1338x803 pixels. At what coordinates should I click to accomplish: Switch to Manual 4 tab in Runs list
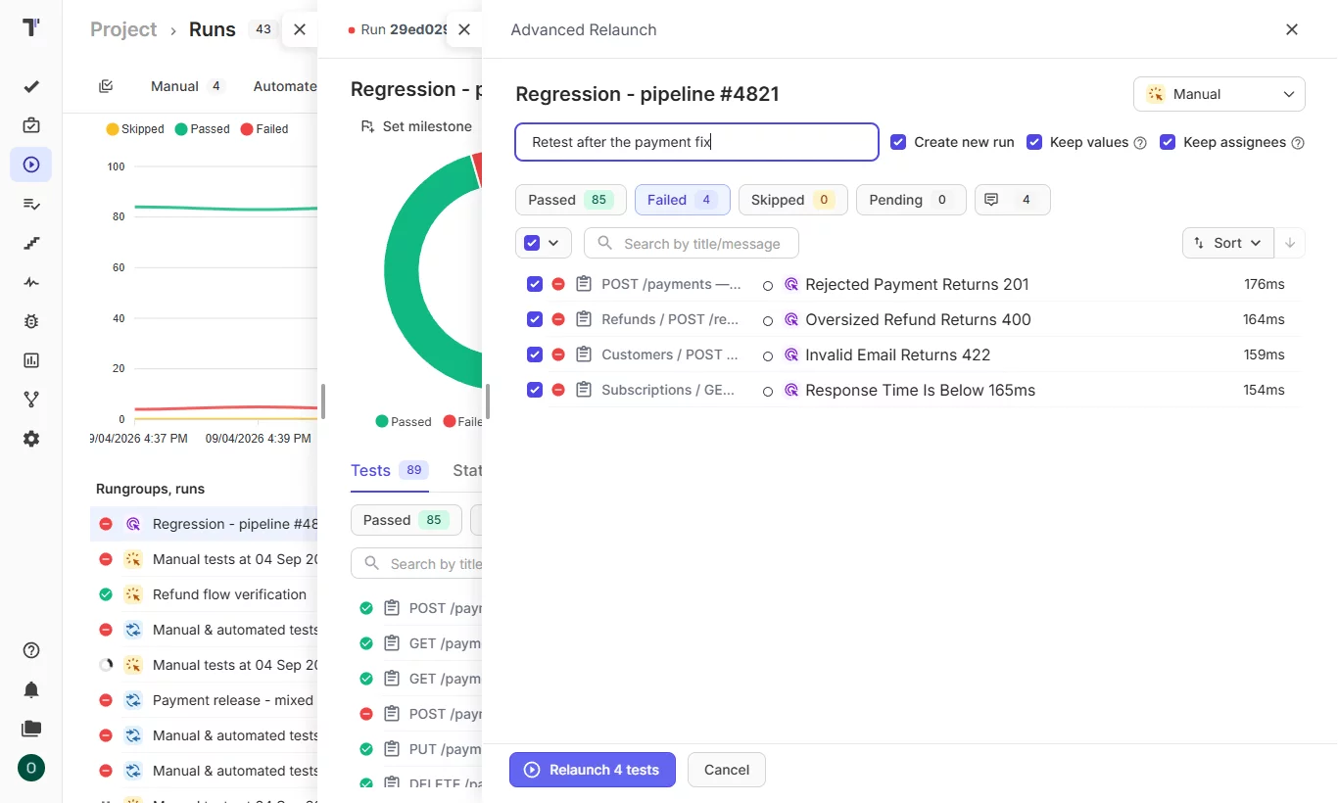pyautogui.click(x=188, y=86)
